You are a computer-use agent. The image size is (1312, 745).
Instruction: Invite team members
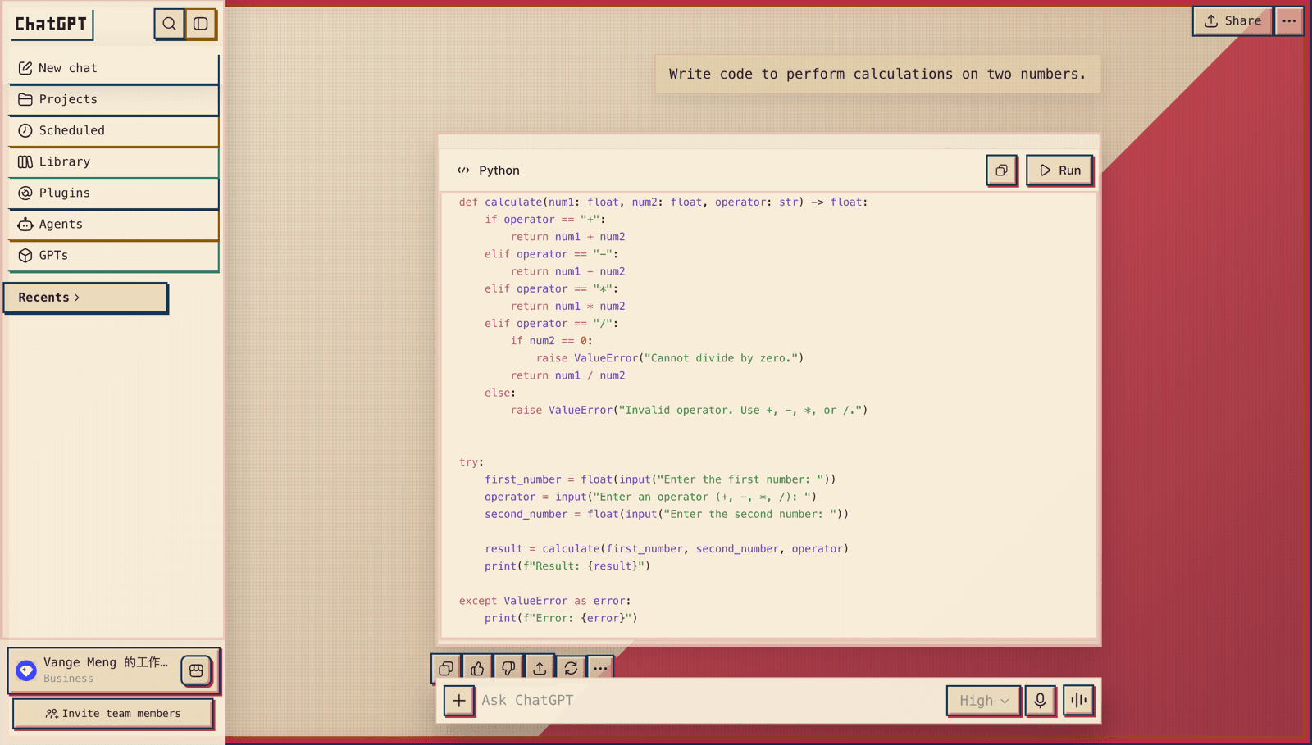coord(113,714)
